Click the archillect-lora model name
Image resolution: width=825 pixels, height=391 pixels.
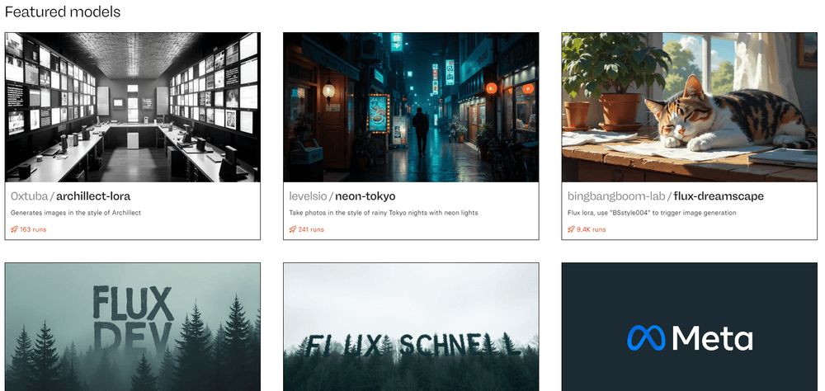tap(93, 196)
